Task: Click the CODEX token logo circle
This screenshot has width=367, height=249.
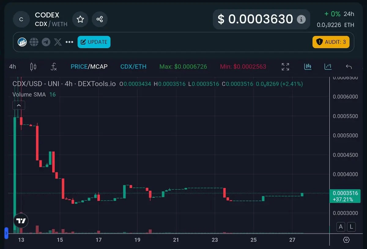Action: click(21, 20)
